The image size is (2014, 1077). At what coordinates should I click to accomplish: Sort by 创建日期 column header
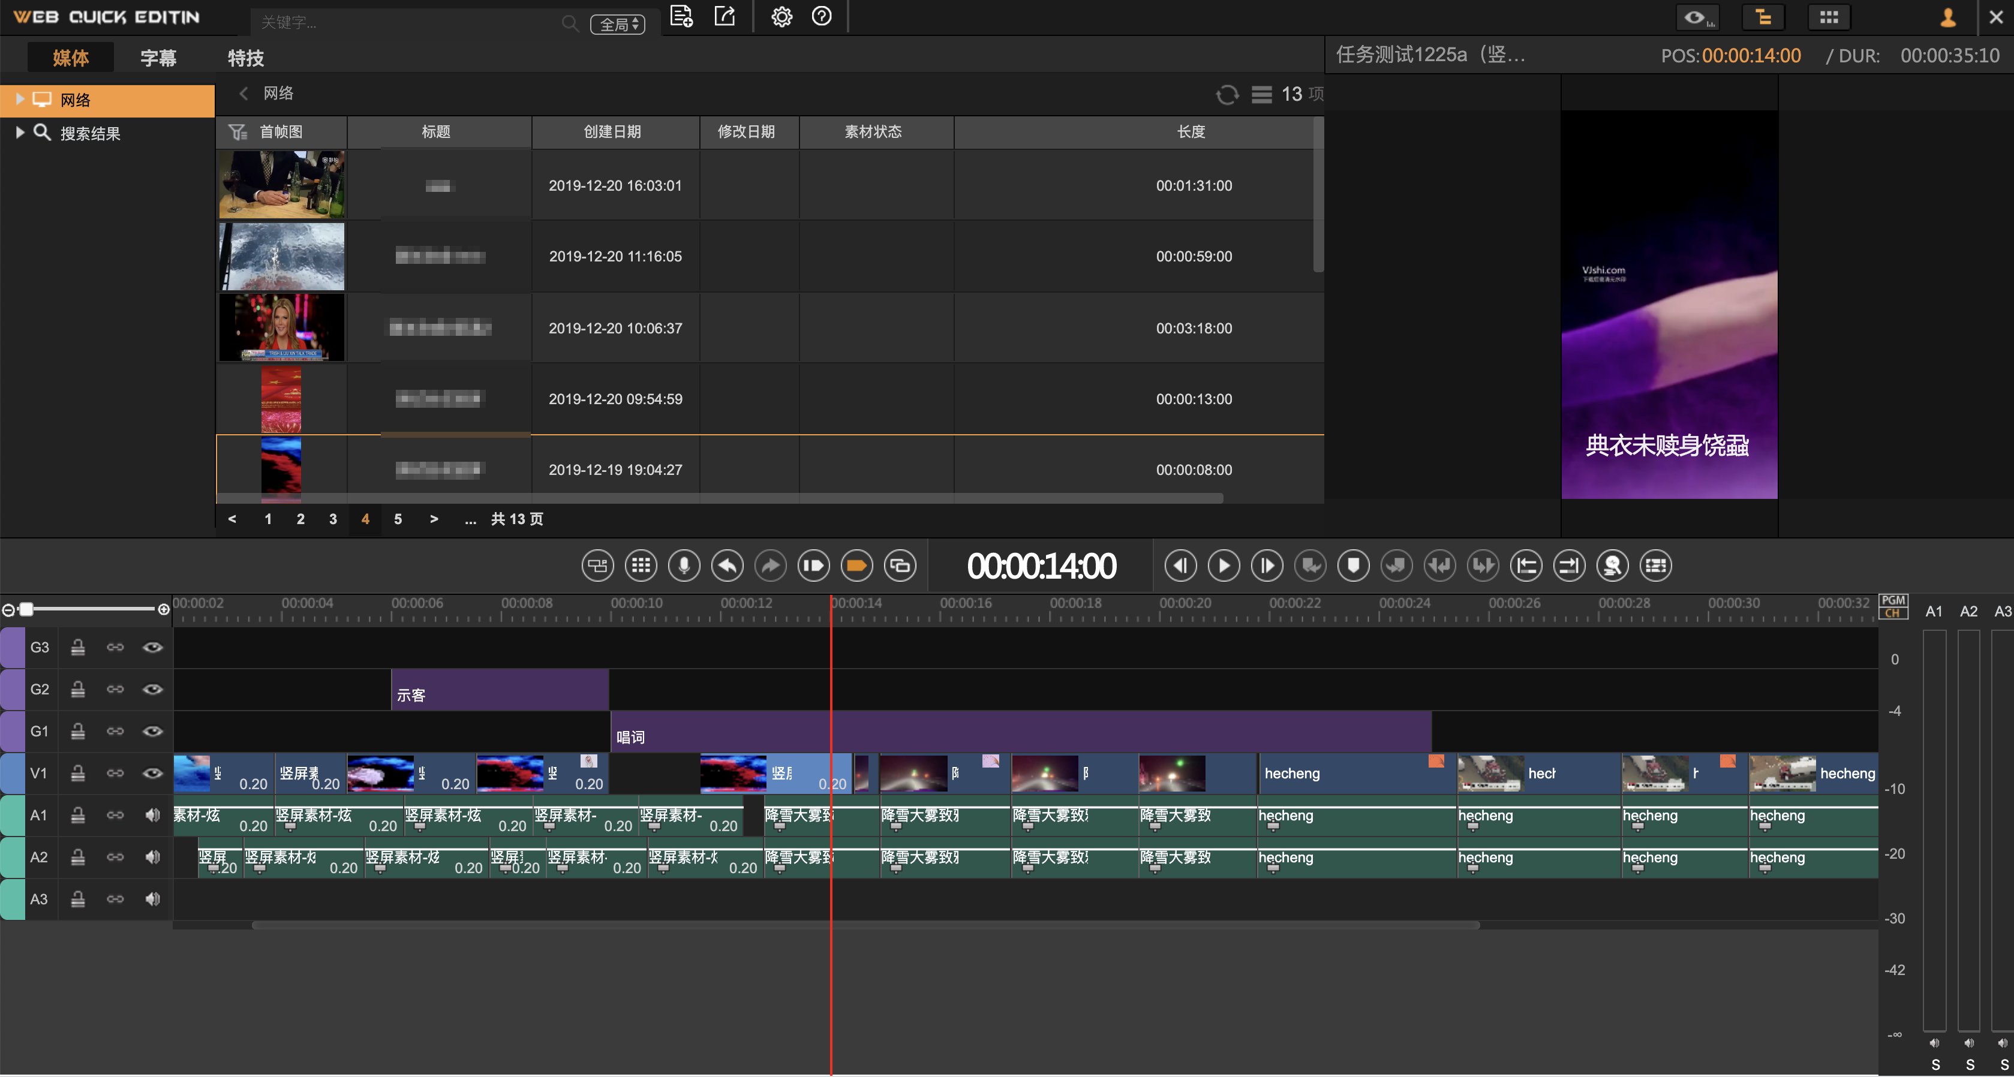[x=615, y=132]
